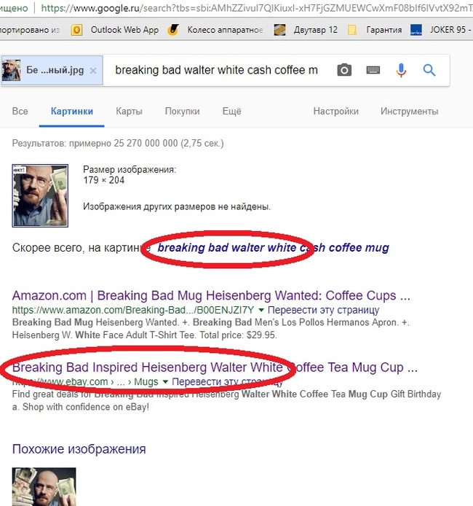Open the Похожие изображения heading link
Image resolution: width=473 pixels, height=506 pixels.
79,449
